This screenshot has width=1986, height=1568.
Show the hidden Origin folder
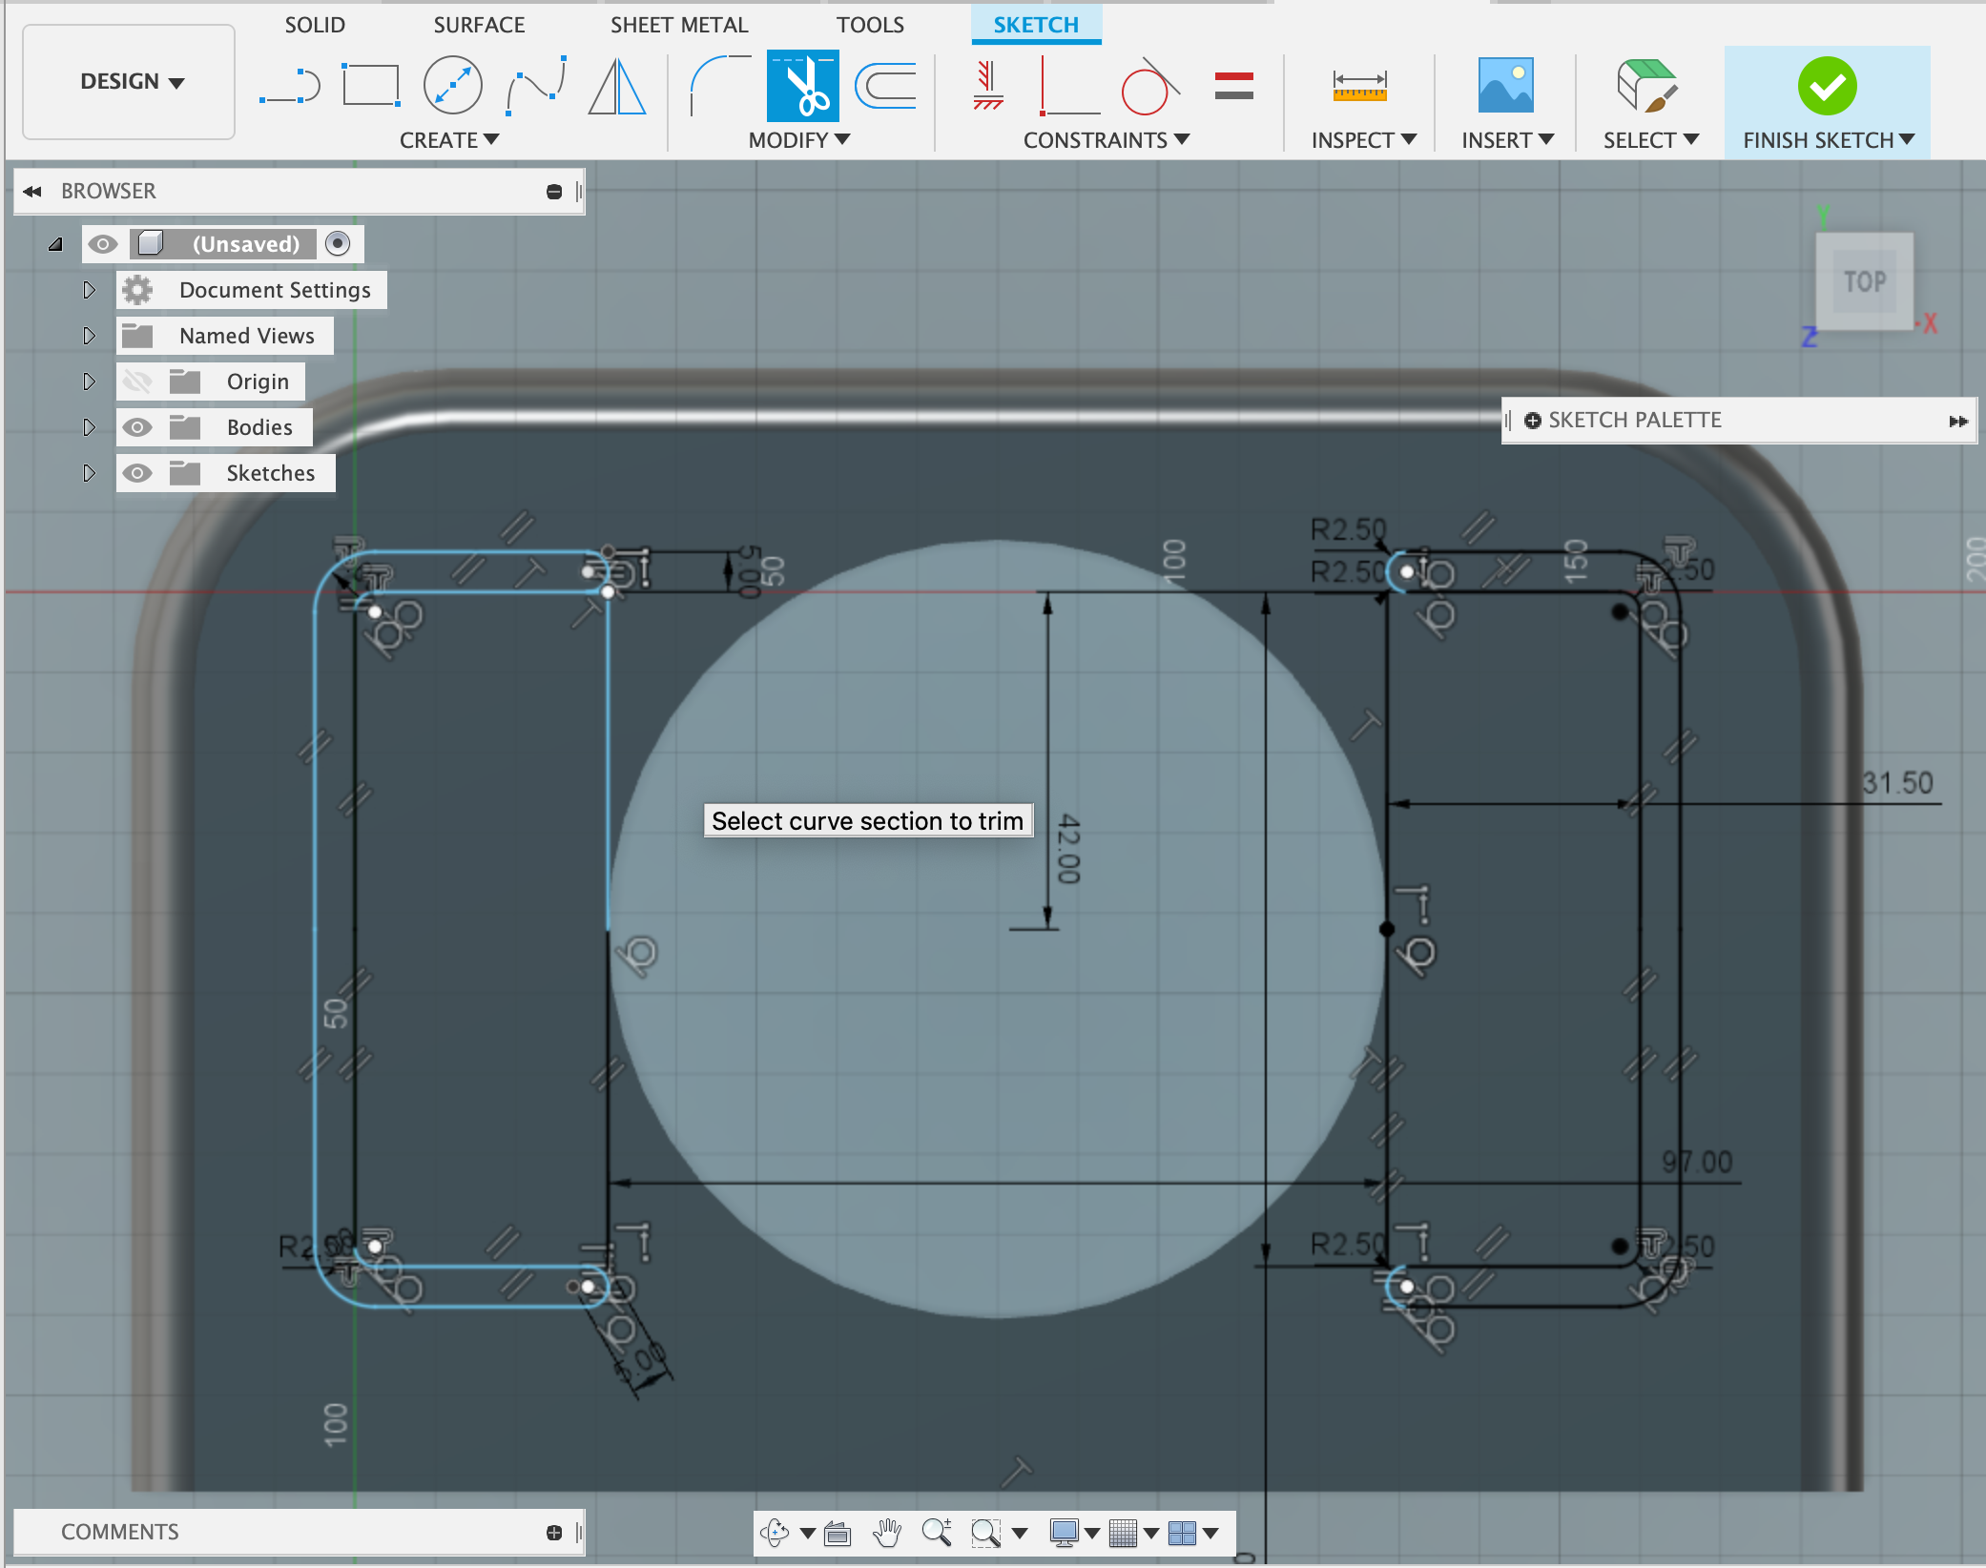pos(137,382)
